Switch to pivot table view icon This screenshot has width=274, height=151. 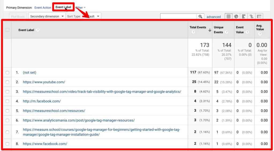click(x=259, y=16)
